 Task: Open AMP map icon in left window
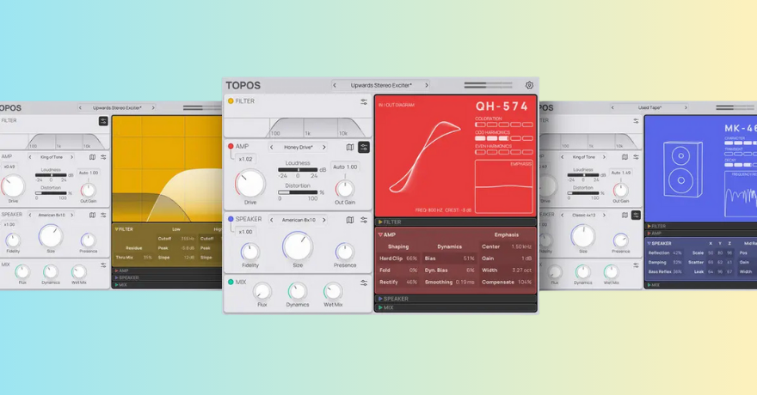(92, 157)
